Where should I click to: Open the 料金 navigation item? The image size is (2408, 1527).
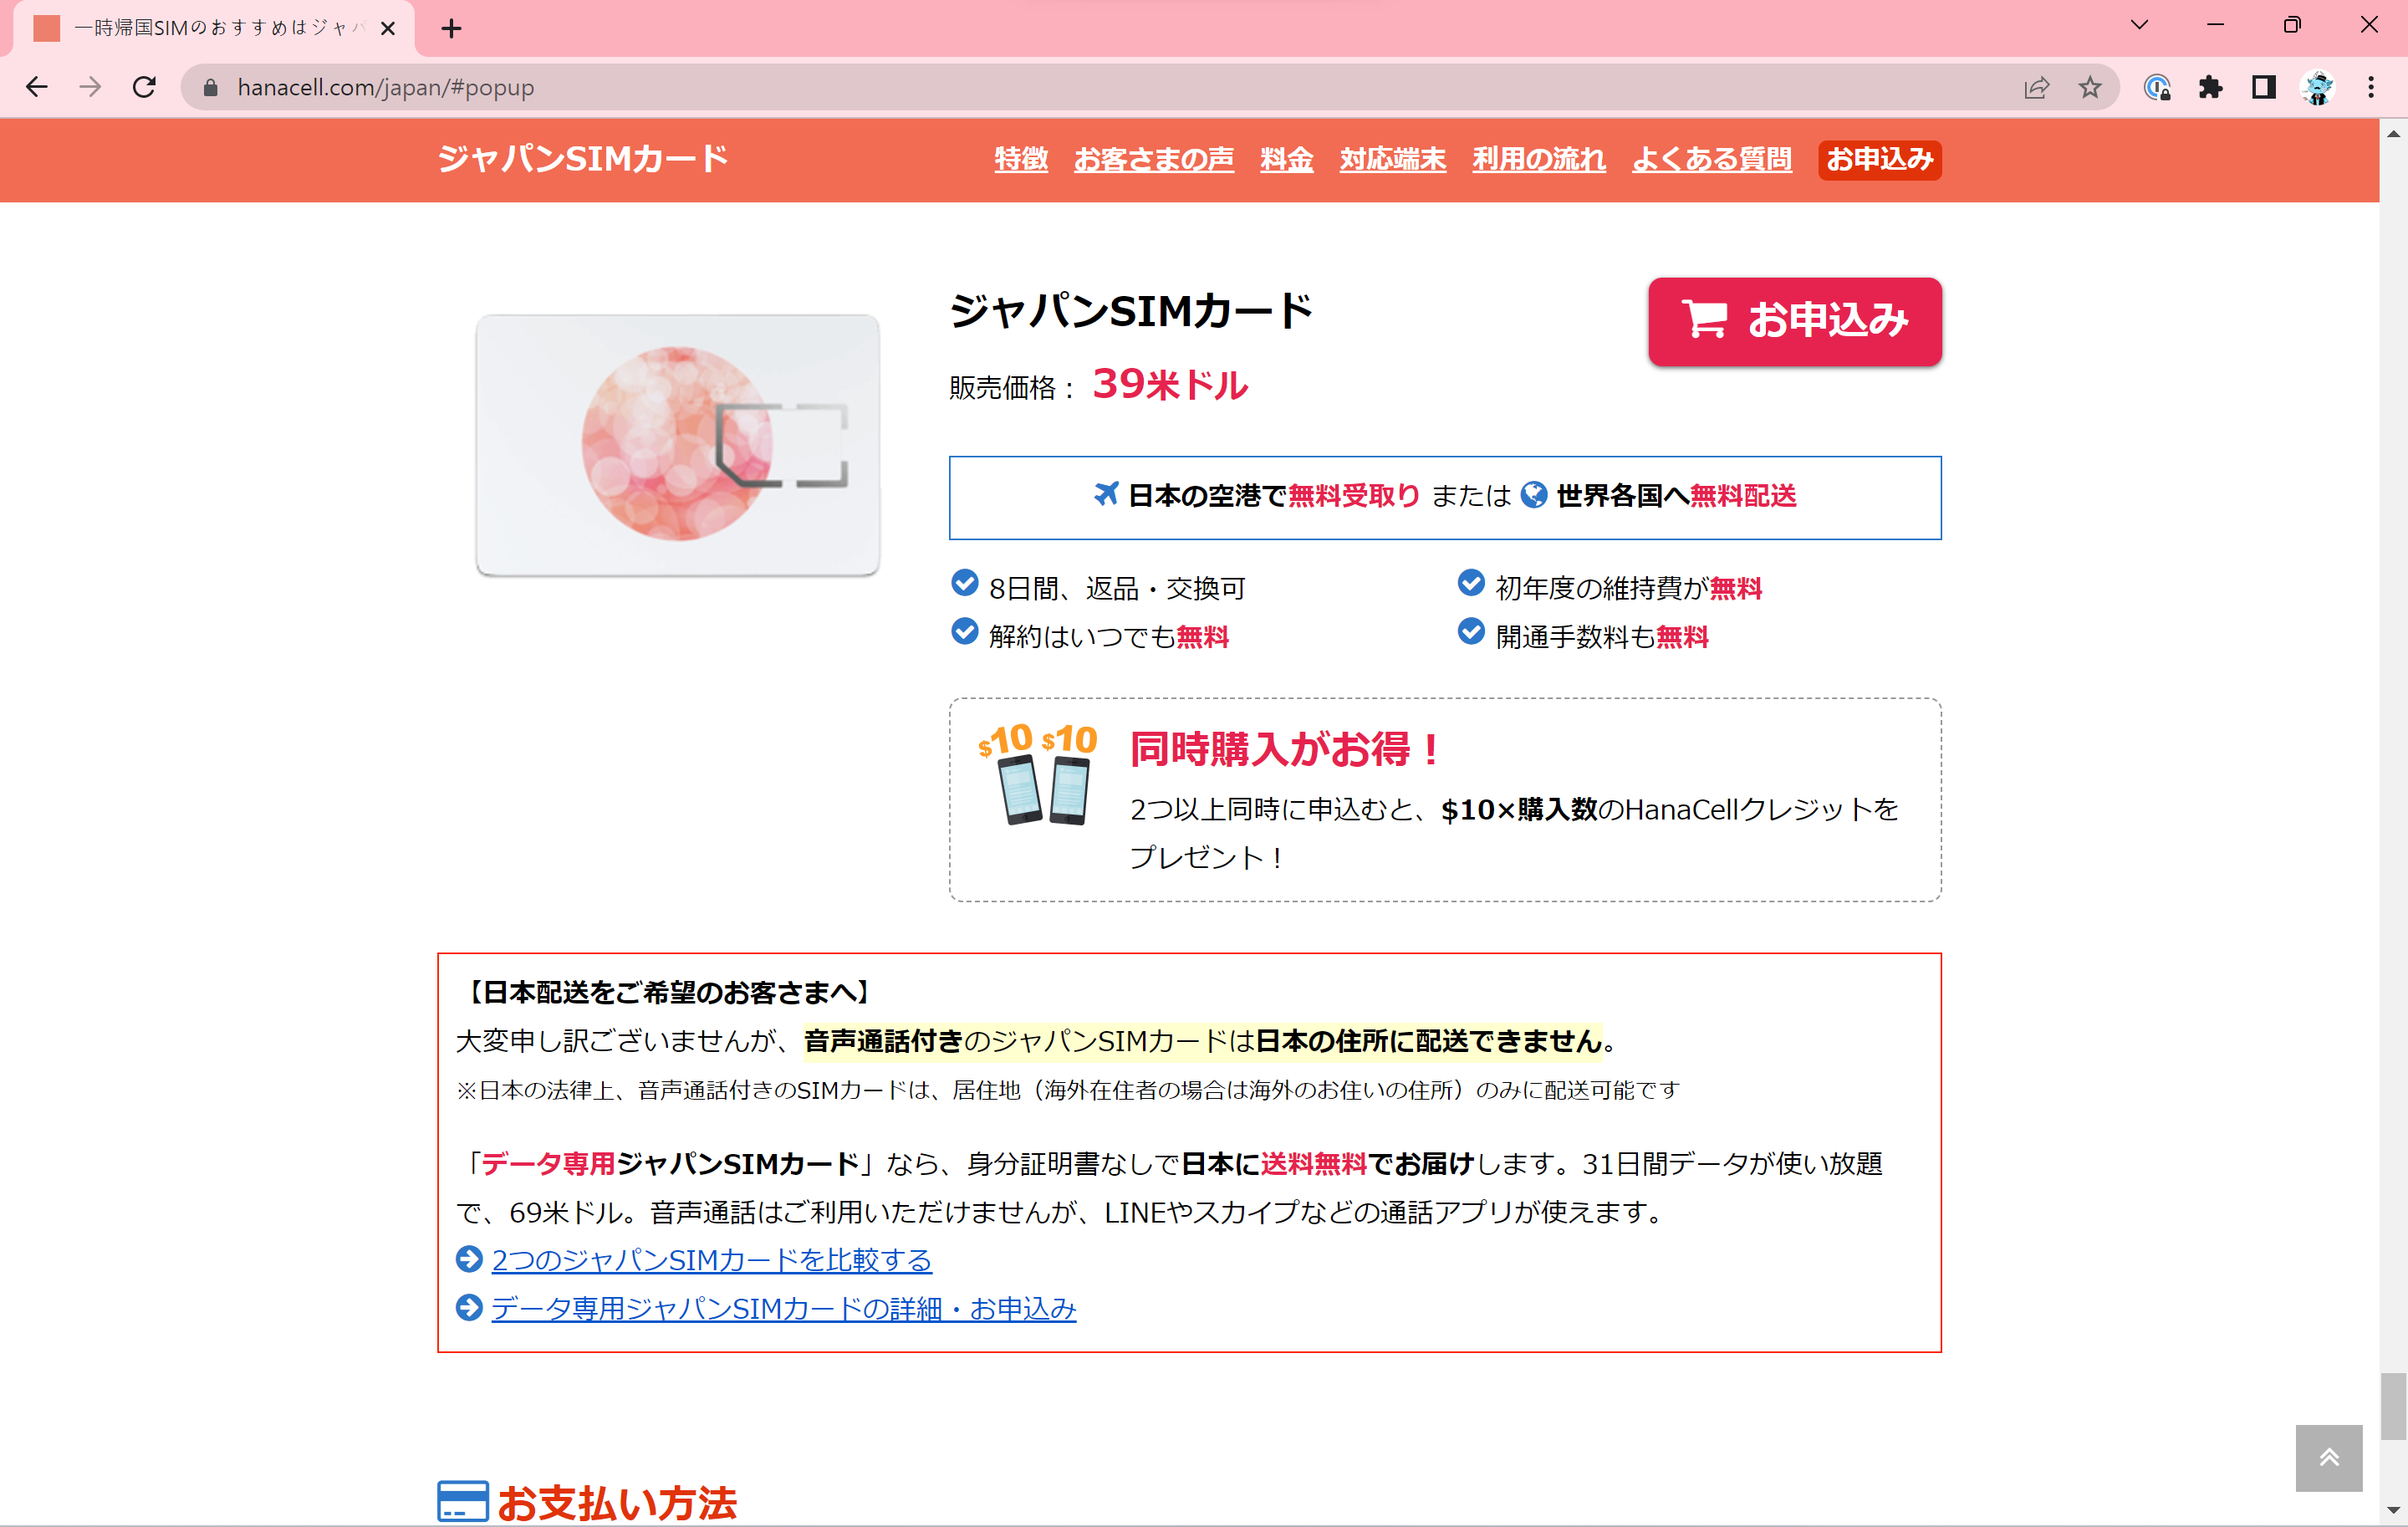(x=1286, y=159)
